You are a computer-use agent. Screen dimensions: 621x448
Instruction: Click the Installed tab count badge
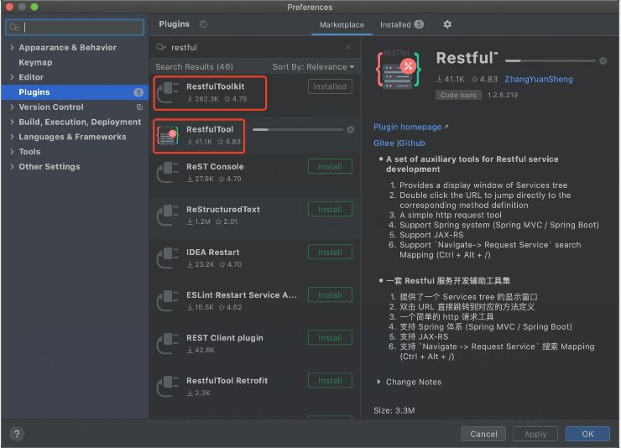(419, 24)
